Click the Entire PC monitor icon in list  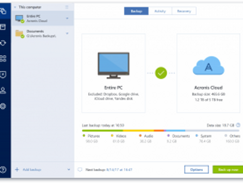[x=20, y=19]
